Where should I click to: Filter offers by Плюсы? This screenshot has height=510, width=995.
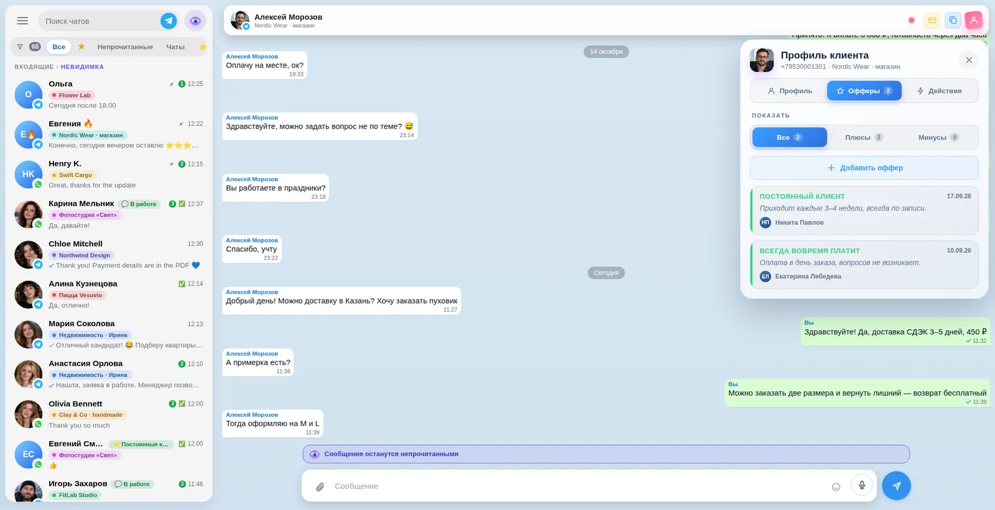(864, 137)
